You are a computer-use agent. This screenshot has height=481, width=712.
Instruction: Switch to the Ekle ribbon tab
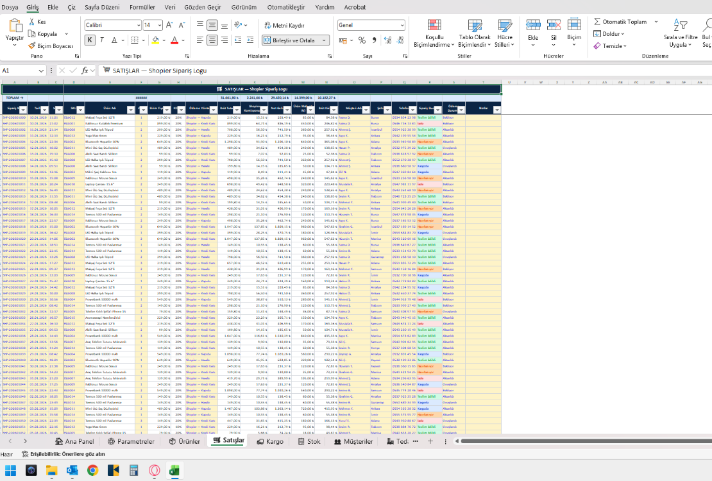click(x=53, y=7)
